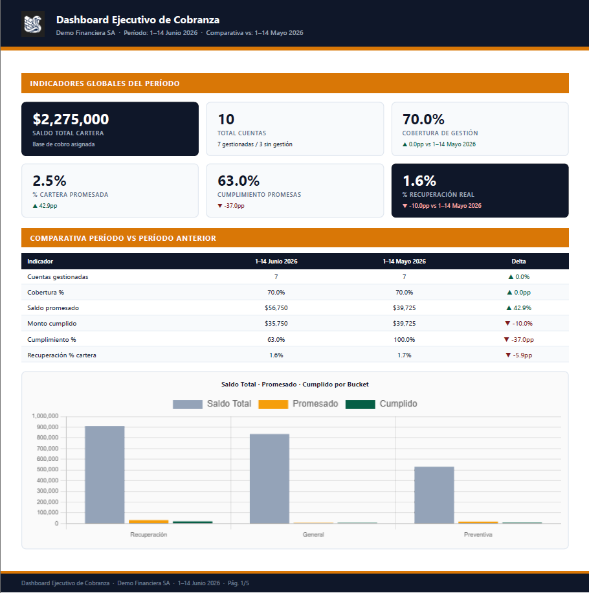589x593 pixels.
Task: Click the 1.6% recuperación real value
Action: [419, 181]
